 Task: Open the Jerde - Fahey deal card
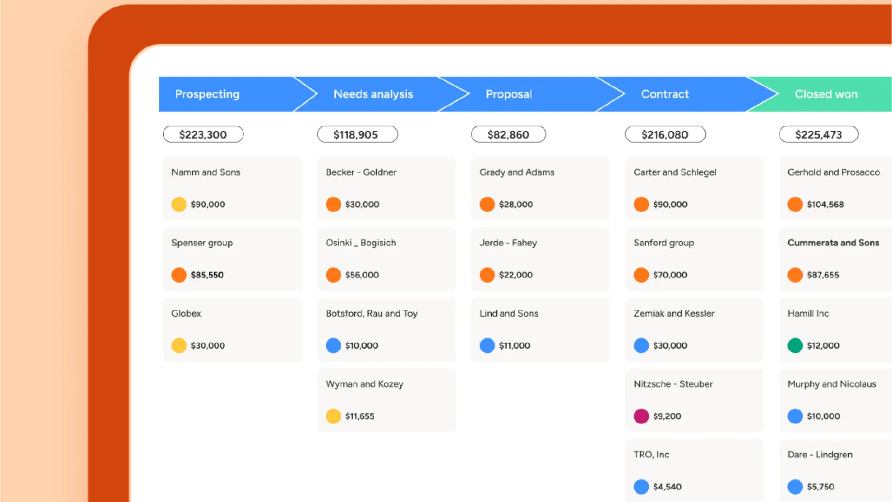coord(540,258)
